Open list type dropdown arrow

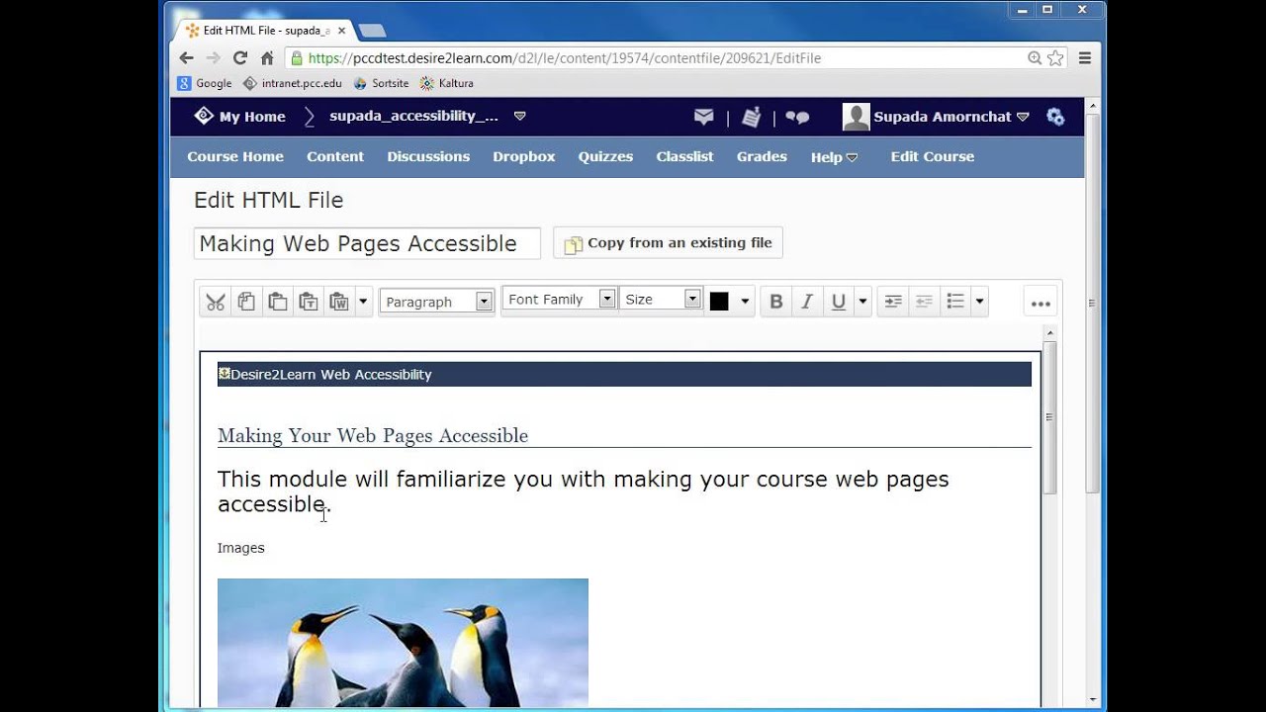coord(979,302)
